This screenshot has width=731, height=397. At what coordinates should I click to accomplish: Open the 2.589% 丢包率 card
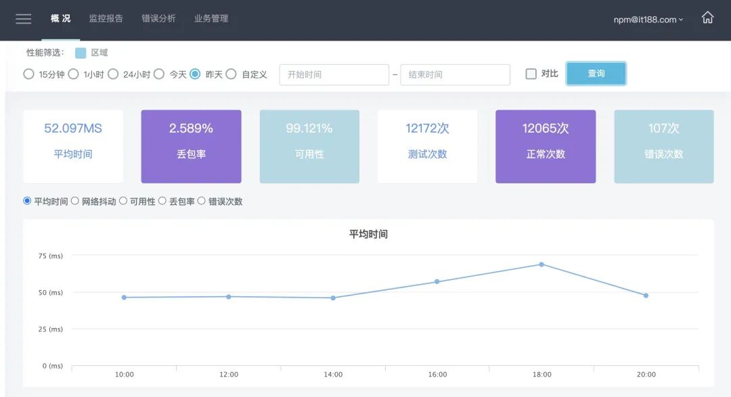pos(191,146)
